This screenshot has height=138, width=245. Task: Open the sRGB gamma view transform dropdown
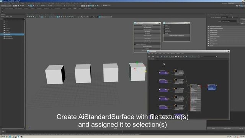point(106,17)
